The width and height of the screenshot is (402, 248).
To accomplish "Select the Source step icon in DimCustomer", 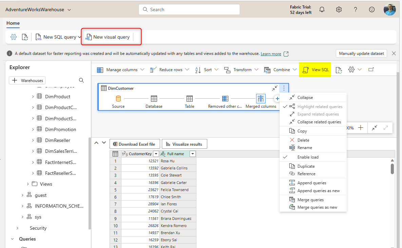I will coord(118,99).
